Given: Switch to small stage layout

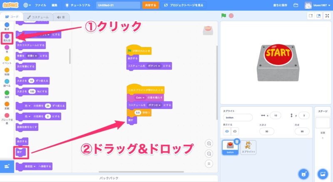Looking at the screenshot, I should pyautogui.click(x=311, y=16).
